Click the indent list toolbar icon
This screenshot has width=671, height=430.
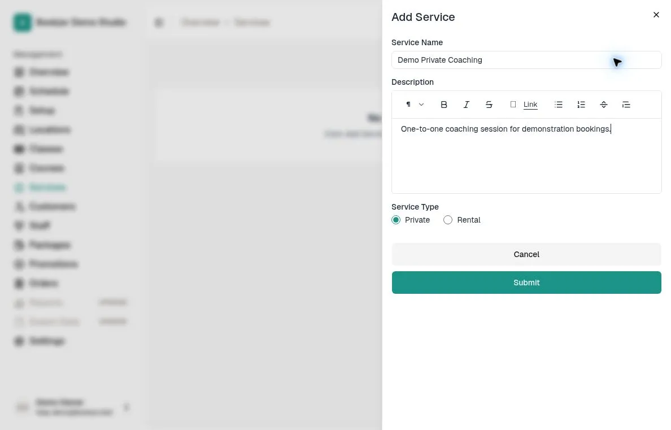(626, 105)
